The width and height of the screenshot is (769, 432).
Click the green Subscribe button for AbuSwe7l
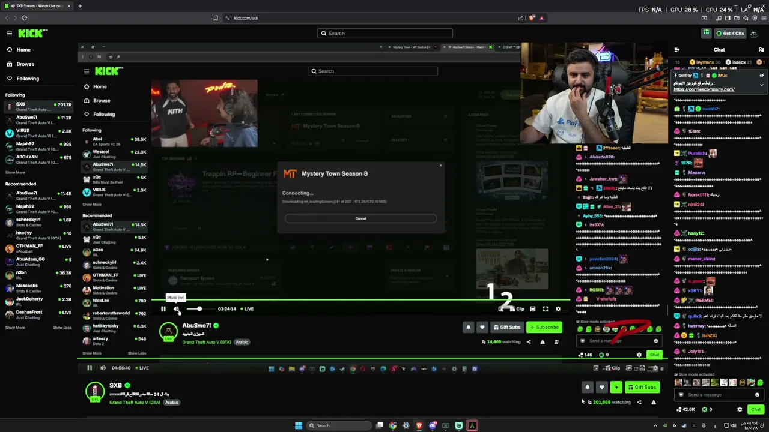(544, 328)
